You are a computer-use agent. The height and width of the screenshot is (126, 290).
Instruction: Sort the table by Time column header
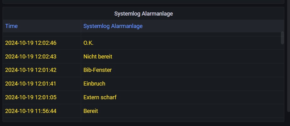click(x=12, y=26)
